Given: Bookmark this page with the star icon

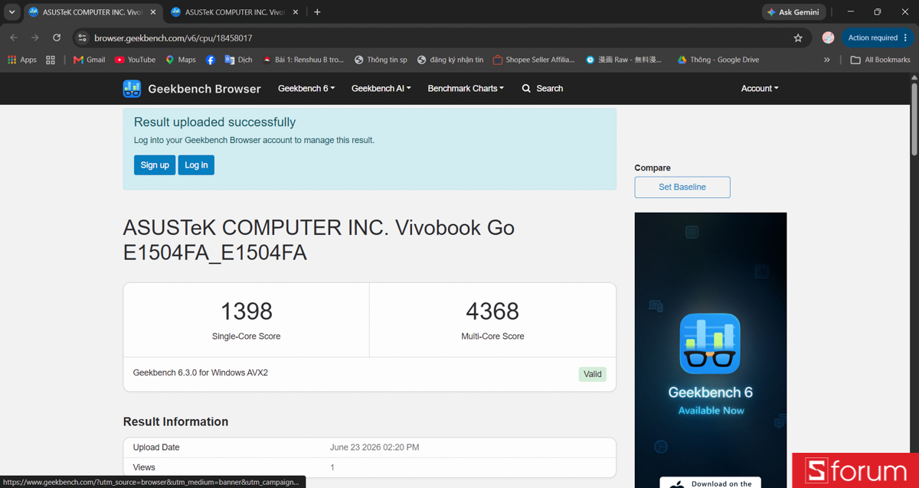Looking at the screenshot, I should 798,37.
